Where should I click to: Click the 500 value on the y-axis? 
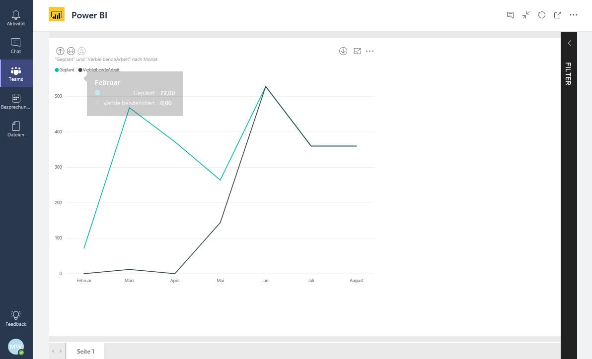[x=58, y=96]
